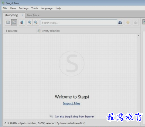Image resolution: width=145 pixels, height=127 pixels.
Task: Zoom out thumbnails with the second magnifier icon
Action: pos(36,22)
